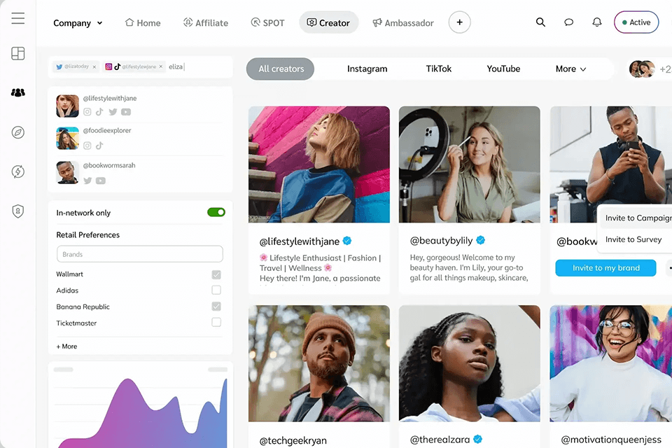Expand the More platforms dropdown
Viewport: 672px width, 448px height.
571,69
